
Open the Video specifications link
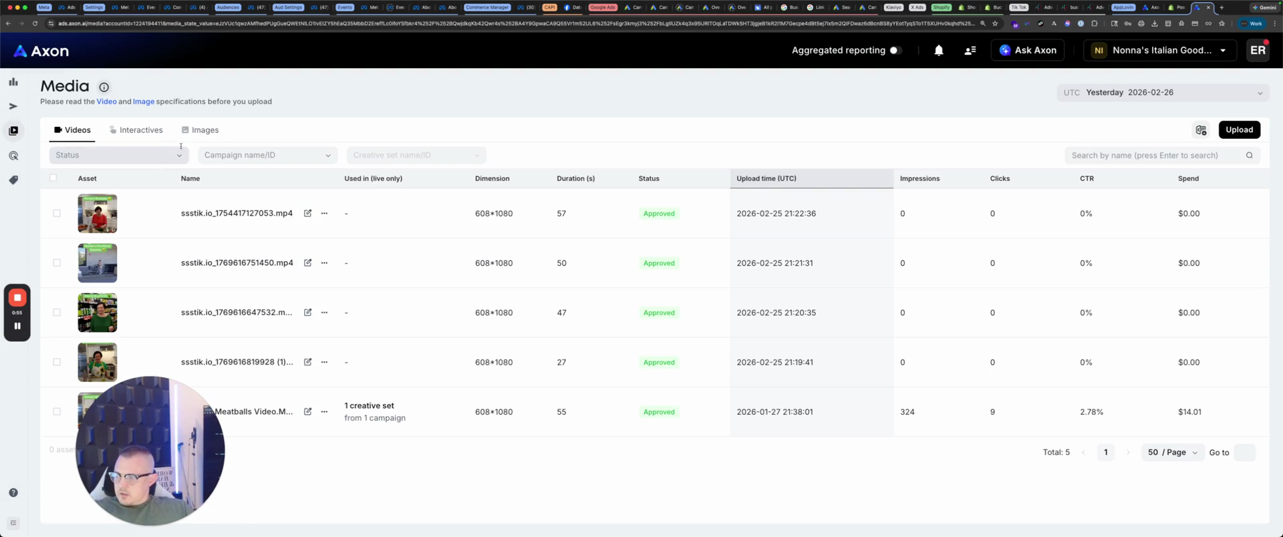tap(106, 102)
